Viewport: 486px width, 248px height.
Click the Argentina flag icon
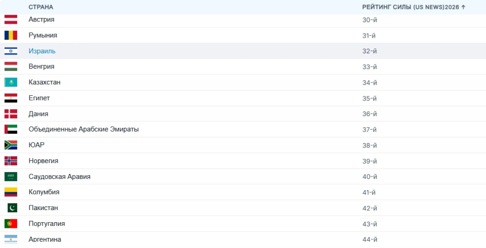11,239
